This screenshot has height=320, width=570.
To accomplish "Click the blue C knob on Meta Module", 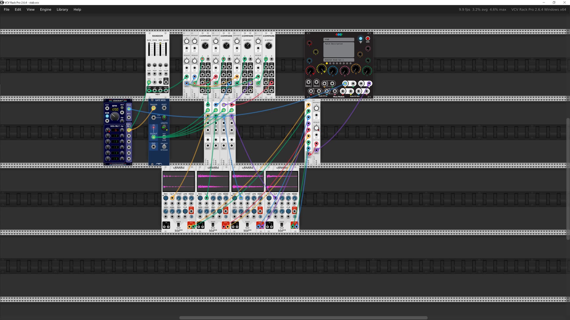I will (x=333, y=71).
